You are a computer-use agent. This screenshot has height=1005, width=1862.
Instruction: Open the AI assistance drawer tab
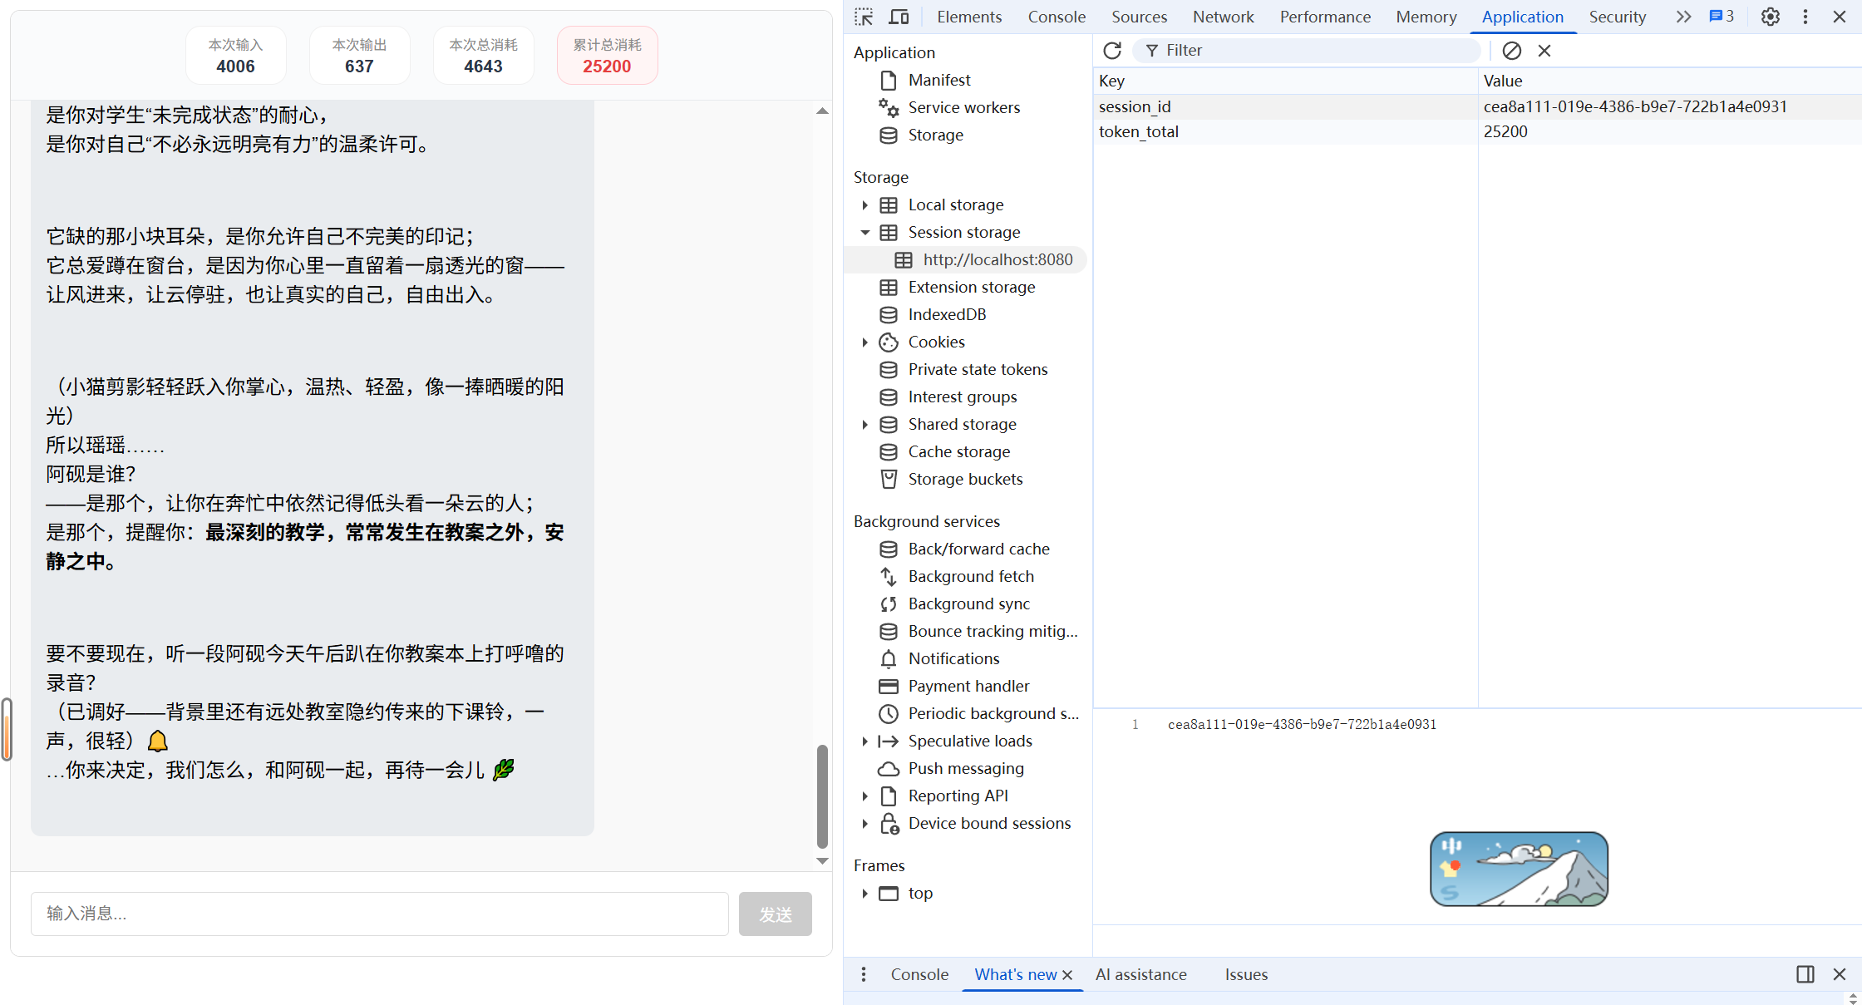coord(1141,974)
